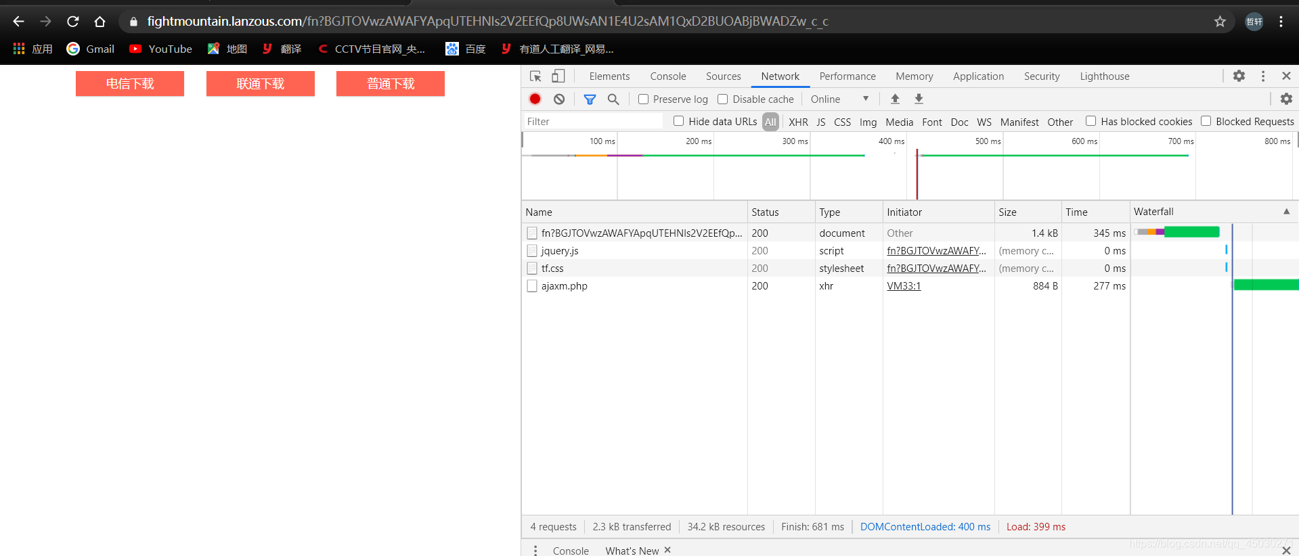Open DevTools customize three-dot menu

(1263, 76)
